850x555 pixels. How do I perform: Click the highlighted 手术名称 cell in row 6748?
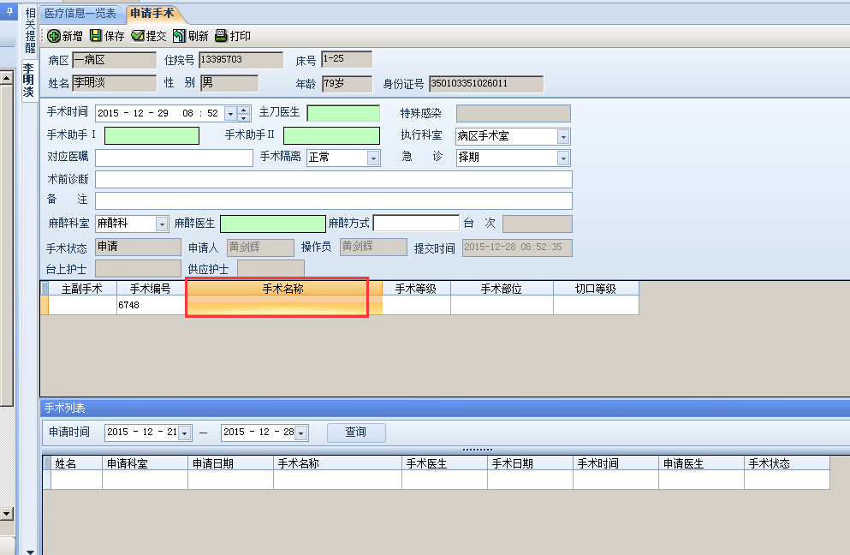(x=283, y=305)
